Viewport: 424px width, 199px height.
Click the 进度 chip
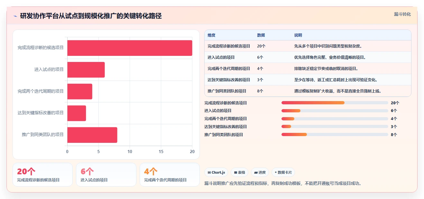(260, 172)
